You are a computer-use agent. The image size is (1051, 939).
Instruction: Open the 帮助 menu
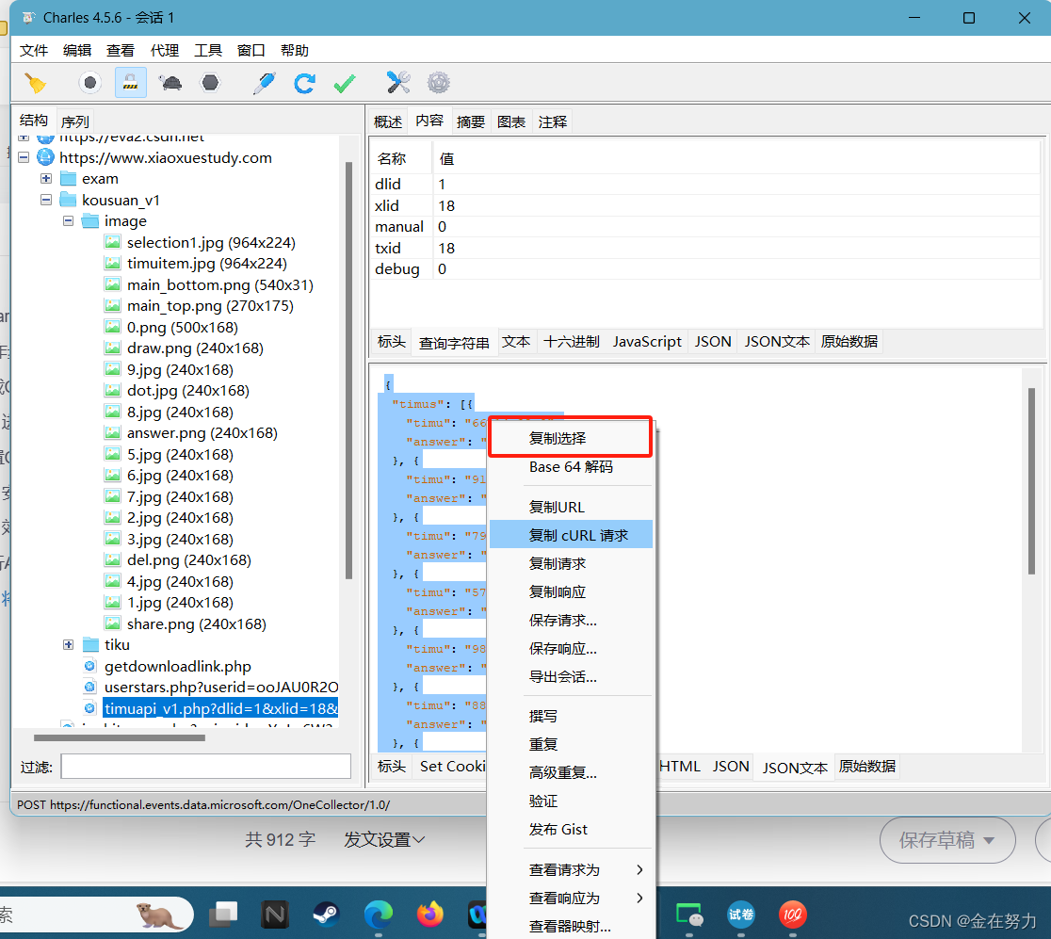click(294, 50)
